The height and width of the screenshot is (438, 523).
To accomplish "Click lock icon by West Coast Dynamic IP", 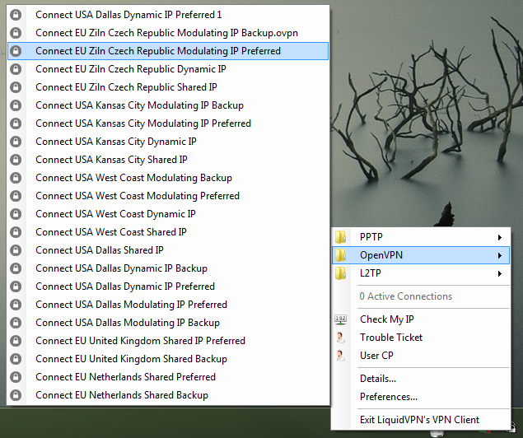I will coord(16,214).
